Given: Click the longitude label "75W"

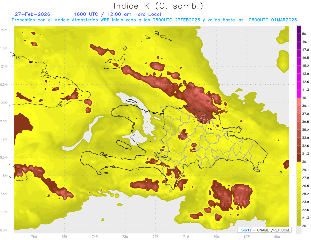Looking at the screenshot, I should pos(64,236).
